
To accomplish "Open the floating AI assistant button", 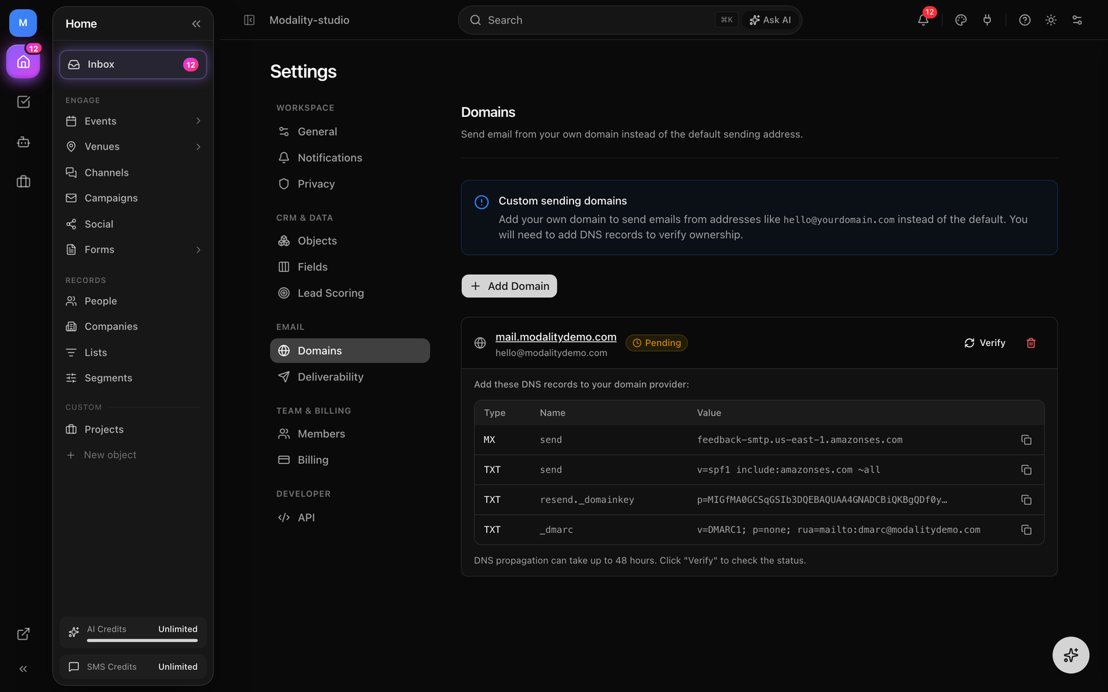I will click(1071, 655).
